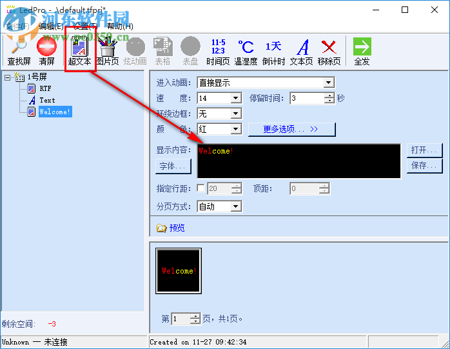Click the disabled 顶距 top-margin field

[304, 188]
